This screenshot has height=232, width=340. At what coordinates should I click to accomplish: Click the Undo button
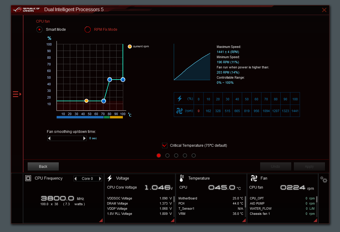276,166
